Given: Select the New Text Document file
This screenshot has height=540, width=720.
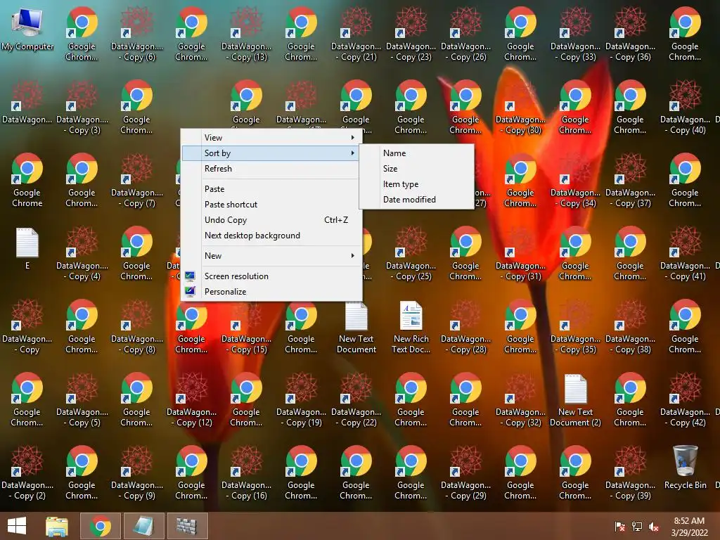Looking at the screenshot, I should point(356,327).
